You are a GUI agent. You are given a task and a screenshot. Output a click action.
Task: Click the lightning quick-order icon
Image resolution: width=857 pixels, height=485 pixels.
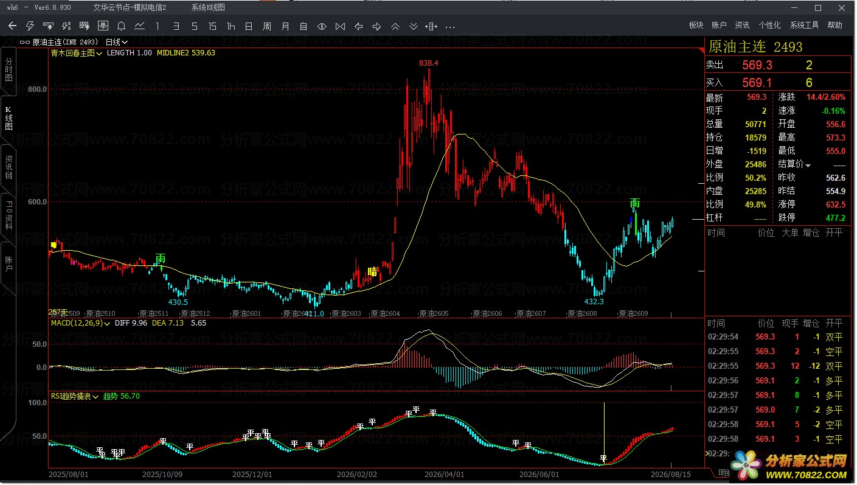[x=30, y=26]
